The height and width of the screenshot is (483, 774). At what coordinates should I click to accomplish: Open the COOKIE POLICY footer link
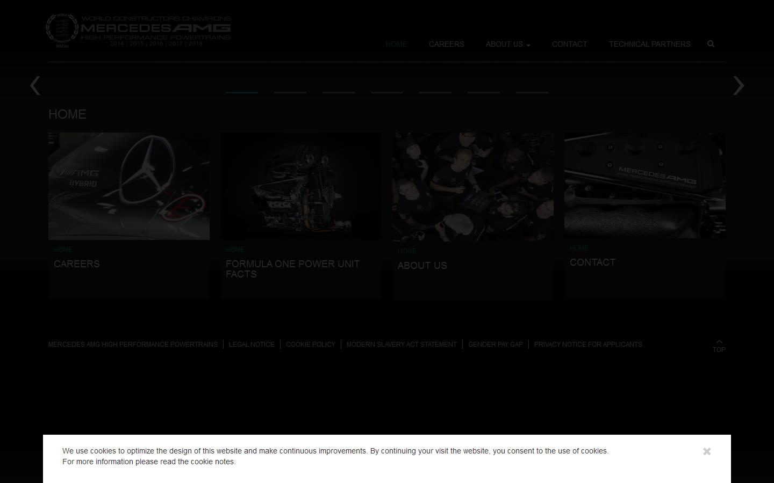tap(311, 344)
